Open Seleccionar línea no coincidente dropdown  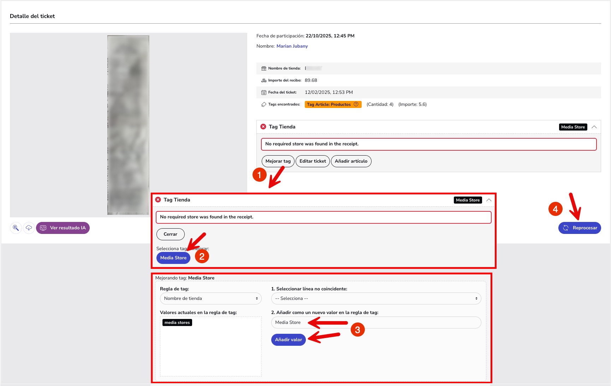pyautogui.click(x=376, y=298)
